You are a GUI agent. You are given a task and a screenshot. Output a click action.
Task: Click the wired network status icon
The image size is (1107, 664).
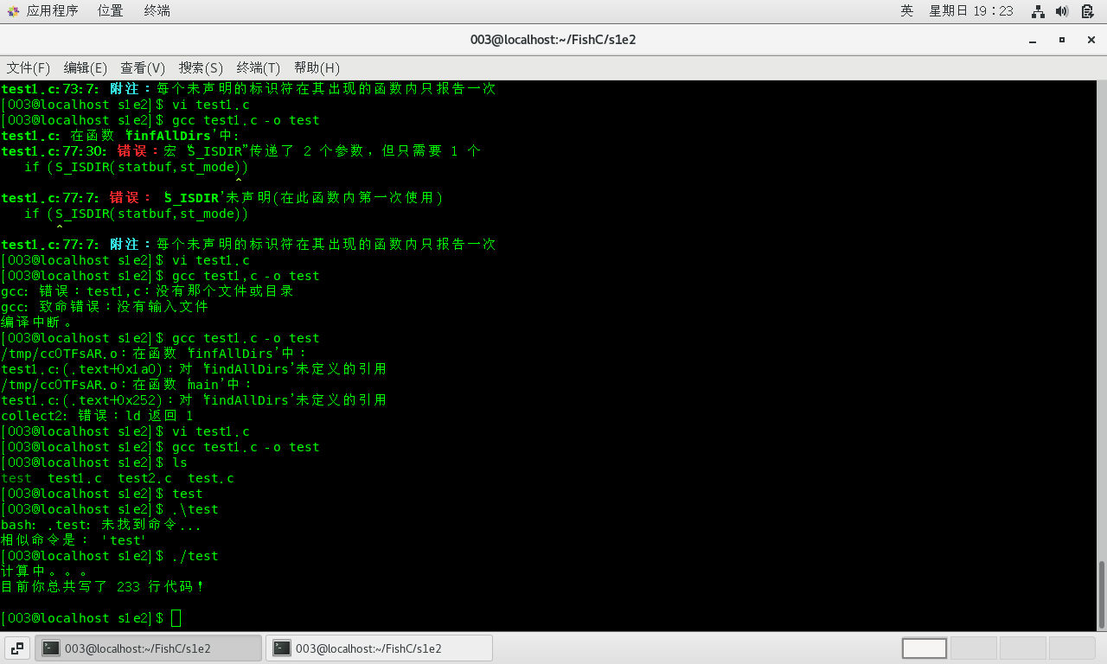point(1039,11)
